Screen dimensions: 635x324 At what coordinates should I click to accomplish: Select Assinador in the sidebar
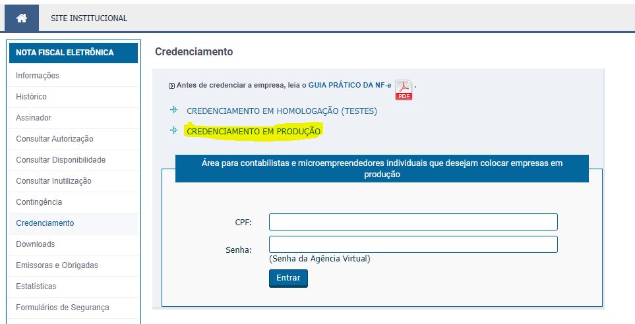point(34,118)
